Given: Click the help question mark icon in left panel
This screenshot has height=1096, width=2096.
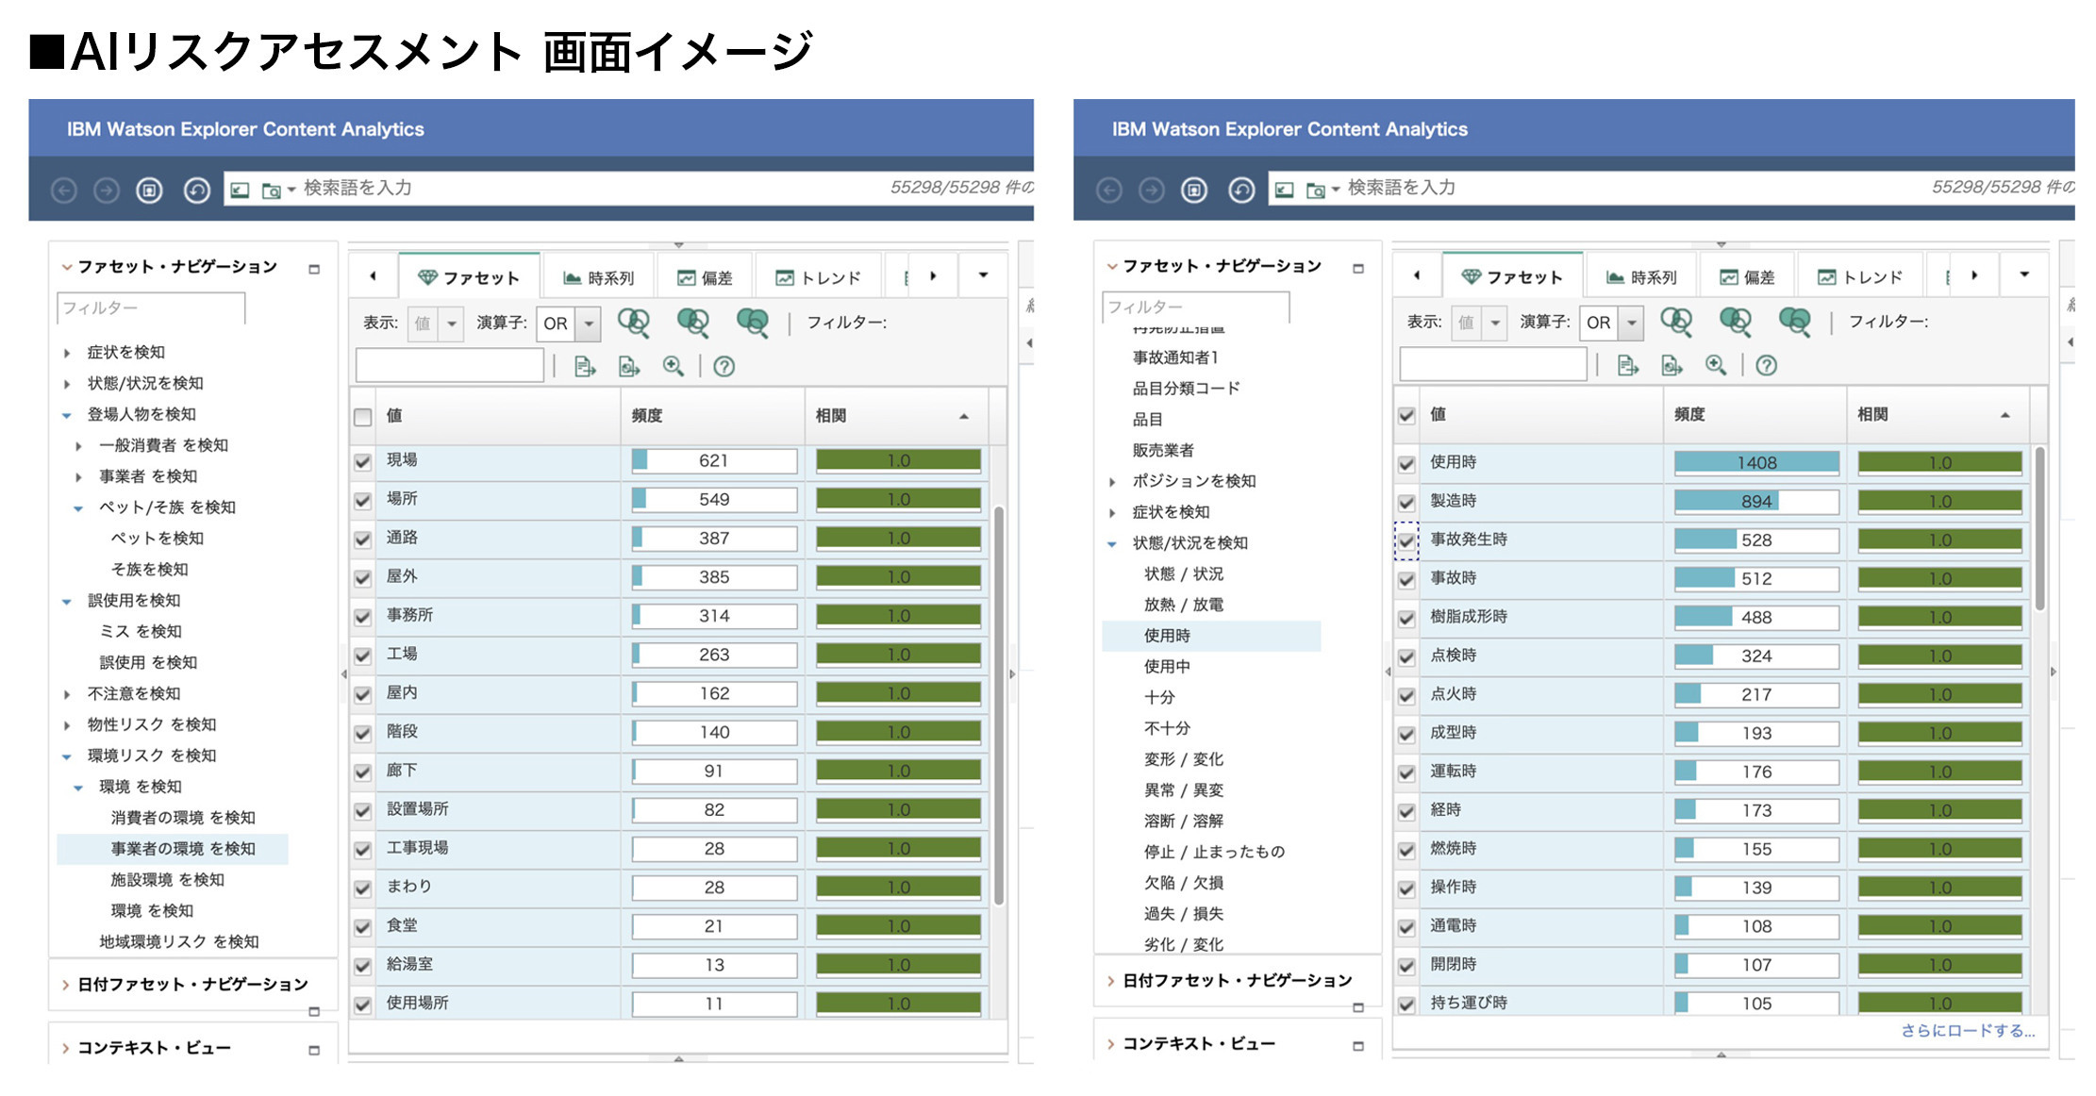Looking at the screenshot, I should coord(724,367).
